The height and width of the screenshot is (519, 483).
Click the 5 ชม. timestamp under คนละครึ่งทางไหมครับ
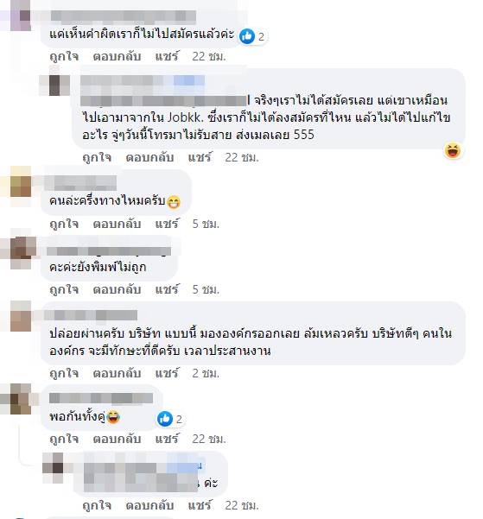pyautogui.click(x=206, y=224)
